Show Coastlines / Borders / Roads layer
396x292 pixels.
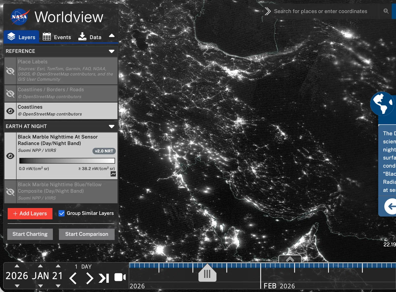11,93
